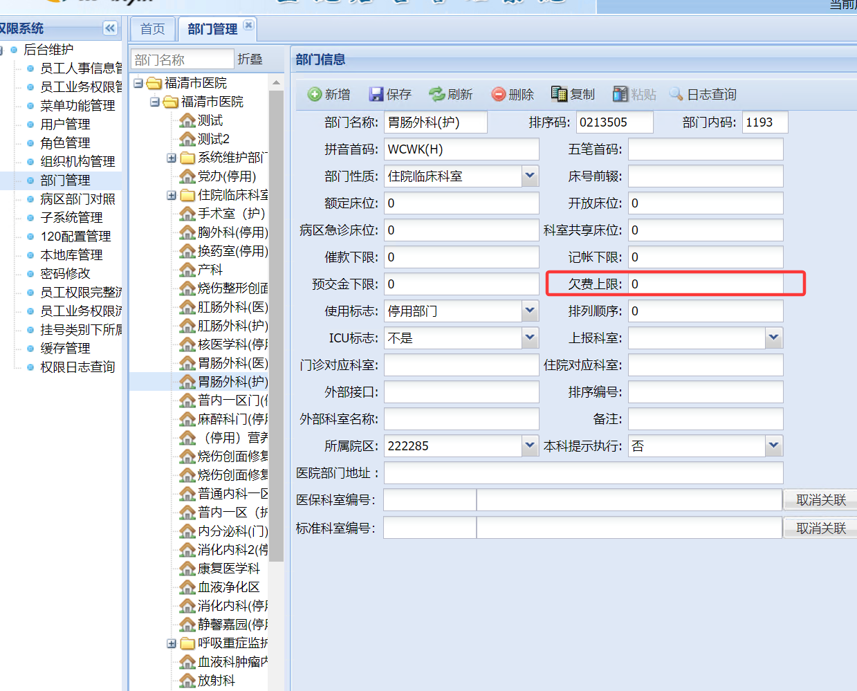Open the 部门性质 dropdown arrow
Viewport: 857px width, 691px height.
(530, 176)
